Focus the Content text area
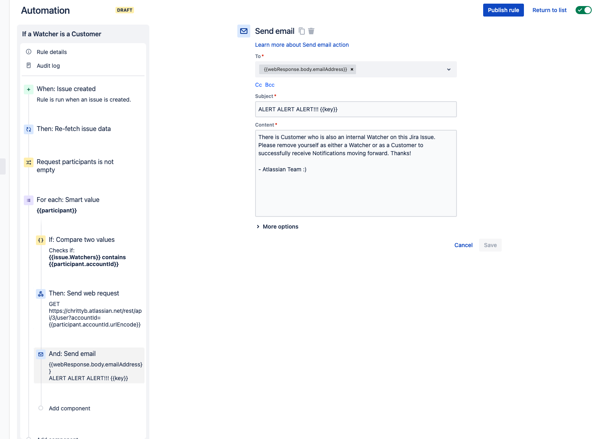 [356, 173]
